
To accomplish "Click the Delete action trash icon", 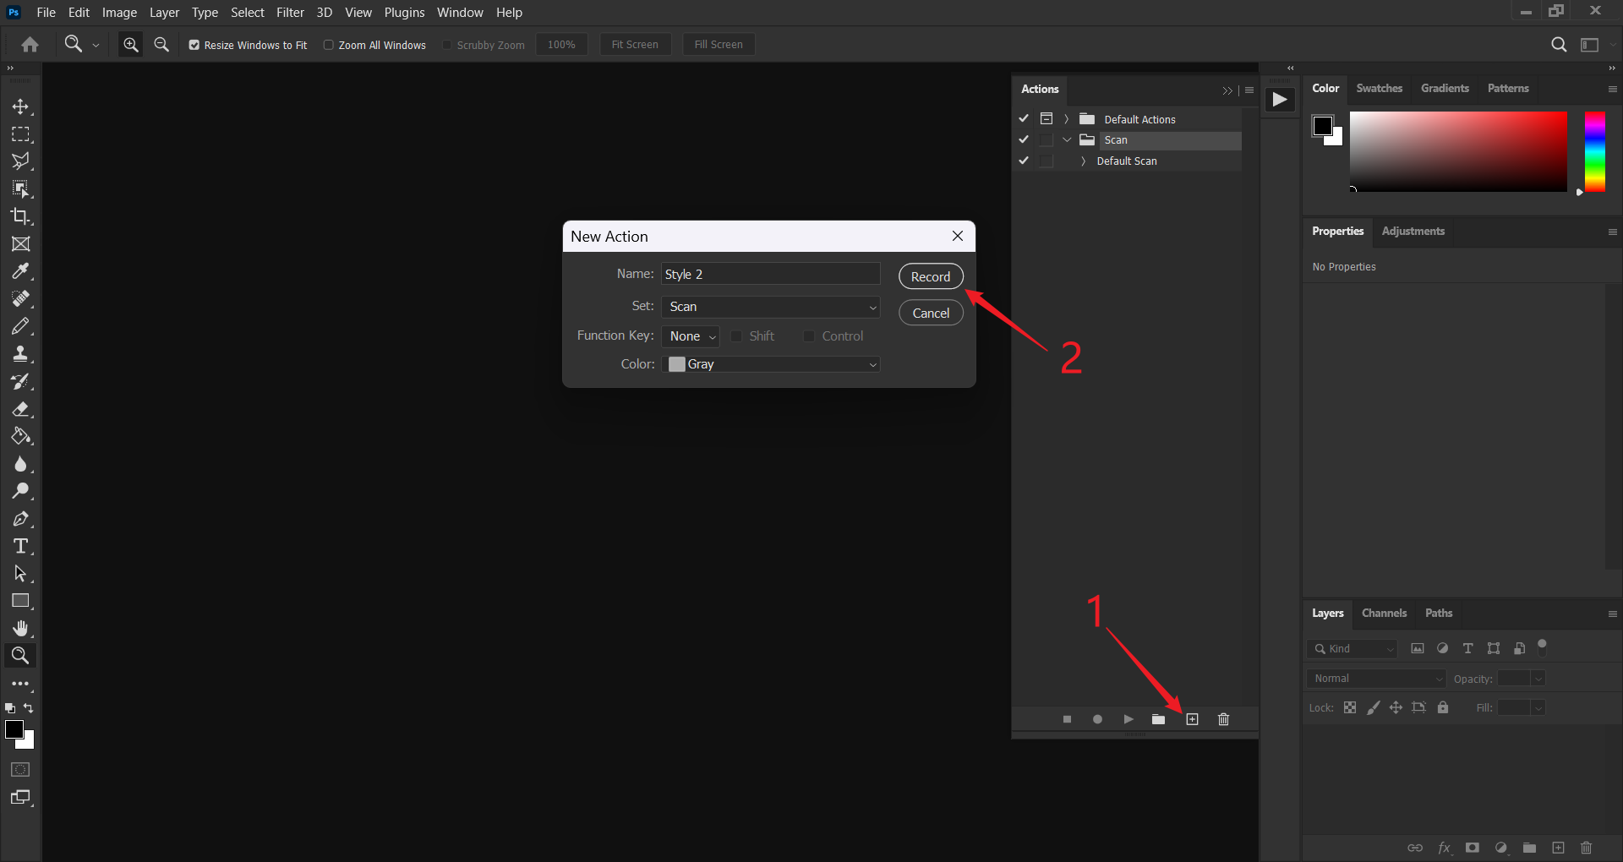I will click(x=1223, y=719).
